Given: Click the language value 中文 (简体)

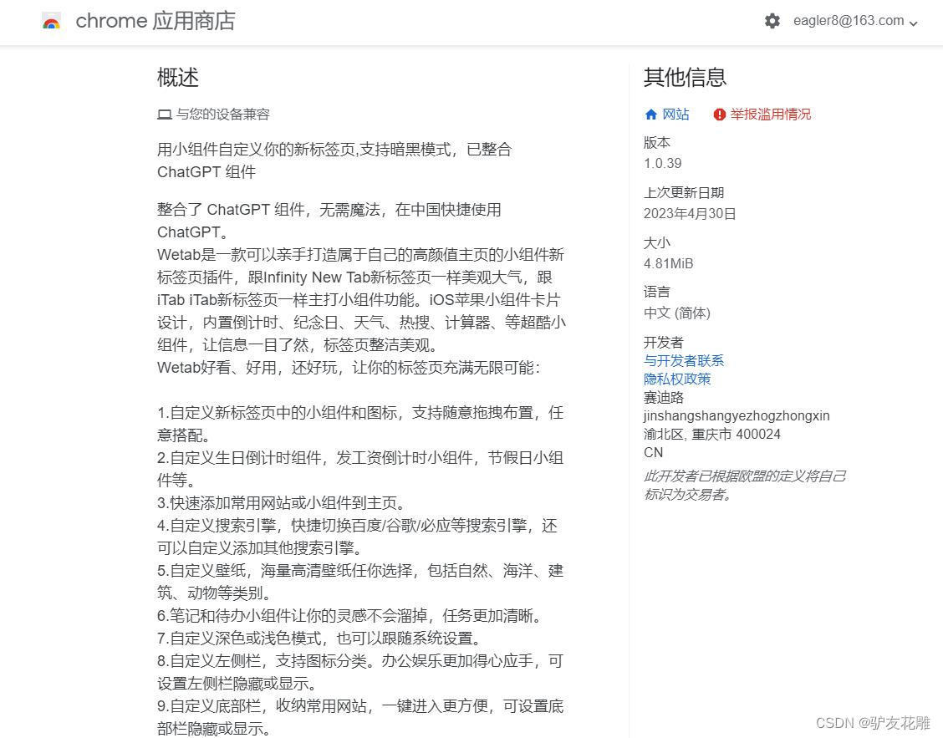Looking at the screenshot, I should point(677,313).
